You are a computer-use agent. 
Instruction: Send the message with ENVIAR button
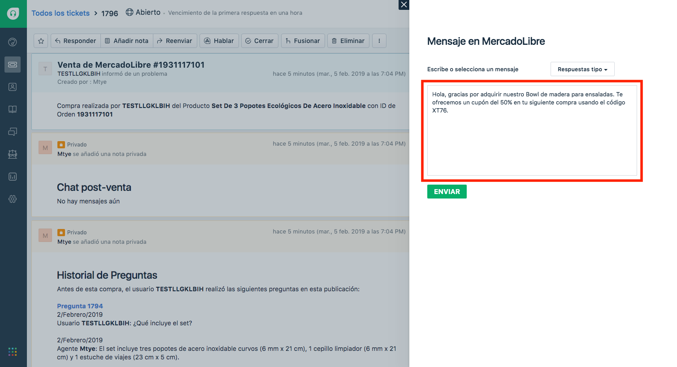tap(447, 191)
